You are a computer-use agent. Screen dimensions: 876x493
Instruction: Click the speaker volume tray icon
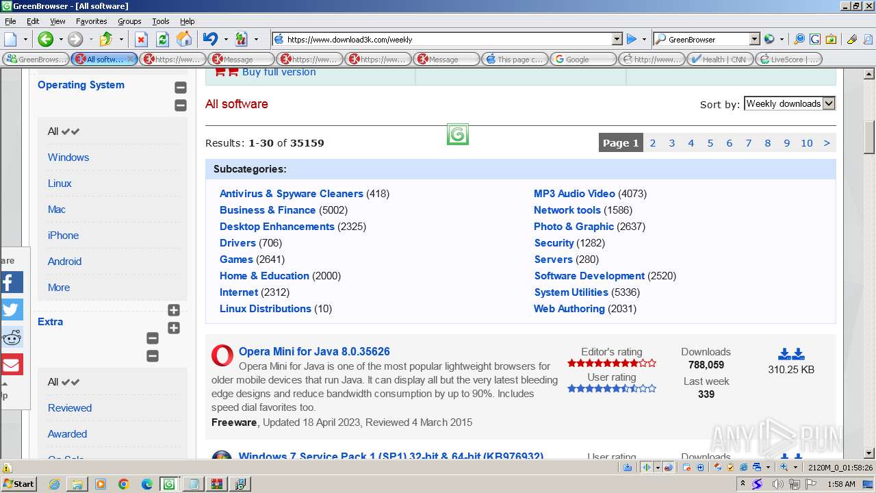[x=779, y=484]
